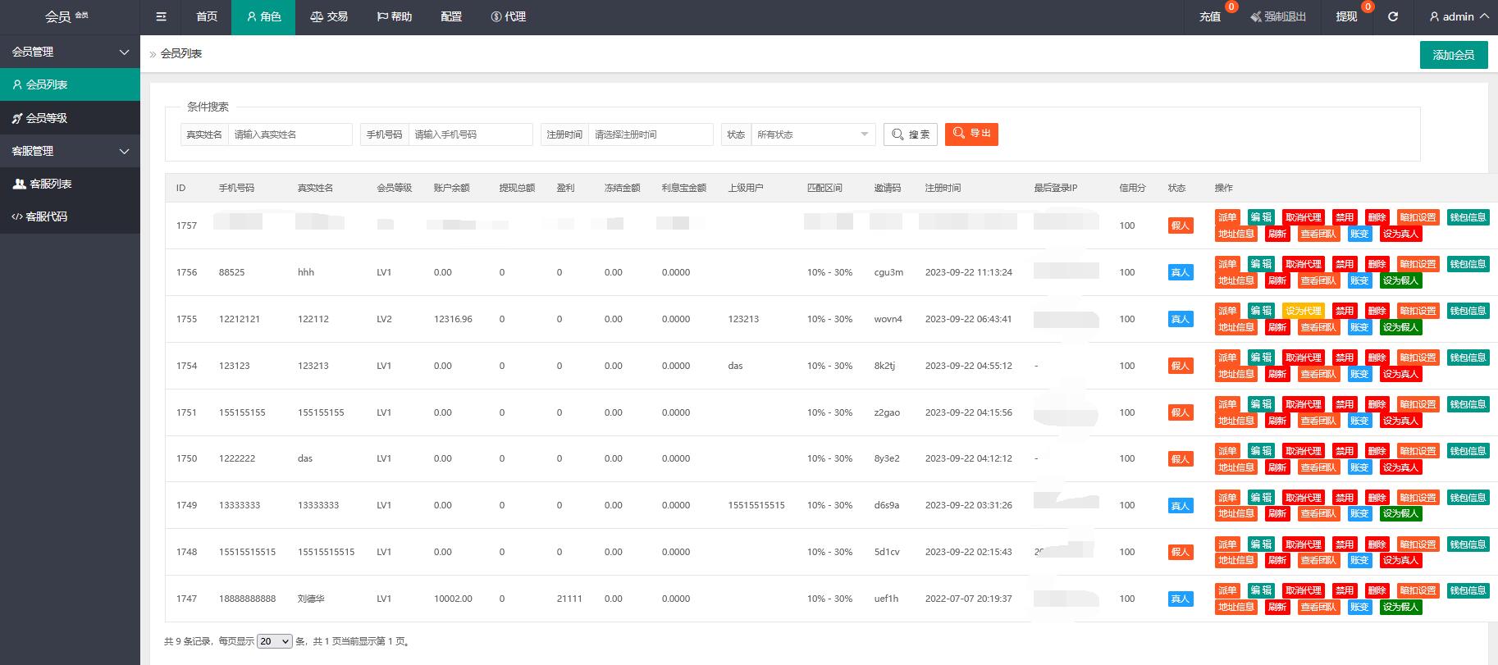Screen dimensions: 1498x665
Task: Click the profit cell 21111
Action: pyautogui.click(x=569, y=599)
